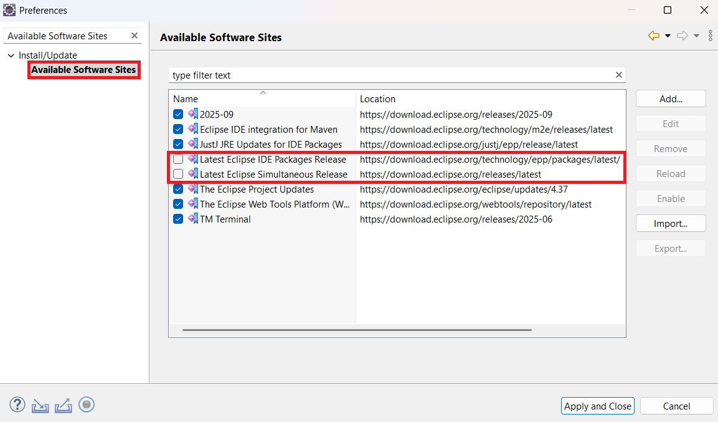Check the Latest Eclipse Simultaneous Release box
The image size is (718, 422).
pos(178,175)
